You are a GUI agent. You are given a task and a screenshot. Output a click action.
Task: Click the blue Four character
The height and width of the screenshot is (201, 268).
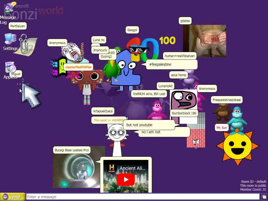coord(126,70)
